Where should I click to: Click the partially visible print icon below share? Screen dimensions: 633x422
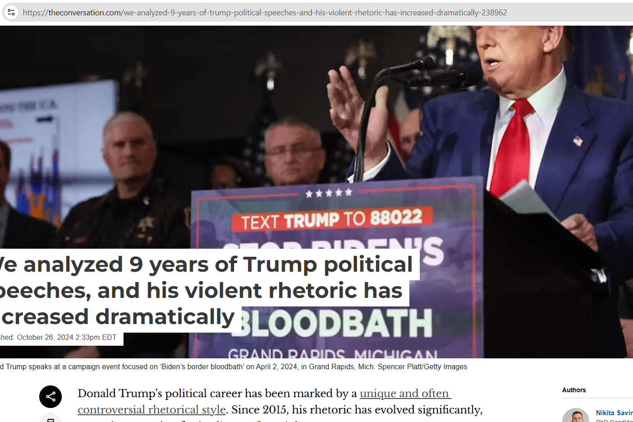click(x=50, y=418)
